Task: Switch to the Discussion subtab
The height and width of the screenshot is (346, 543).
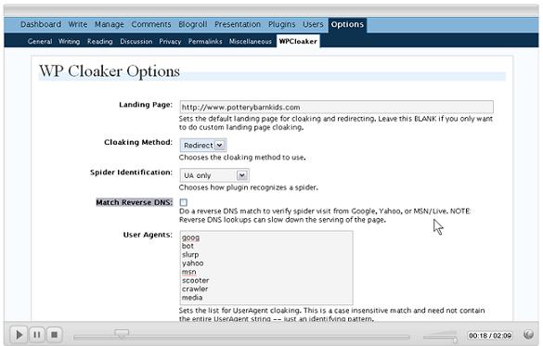Action: point(136,42)
